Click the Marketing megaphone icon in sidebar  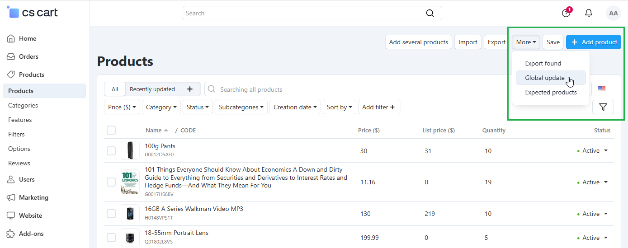11,197
